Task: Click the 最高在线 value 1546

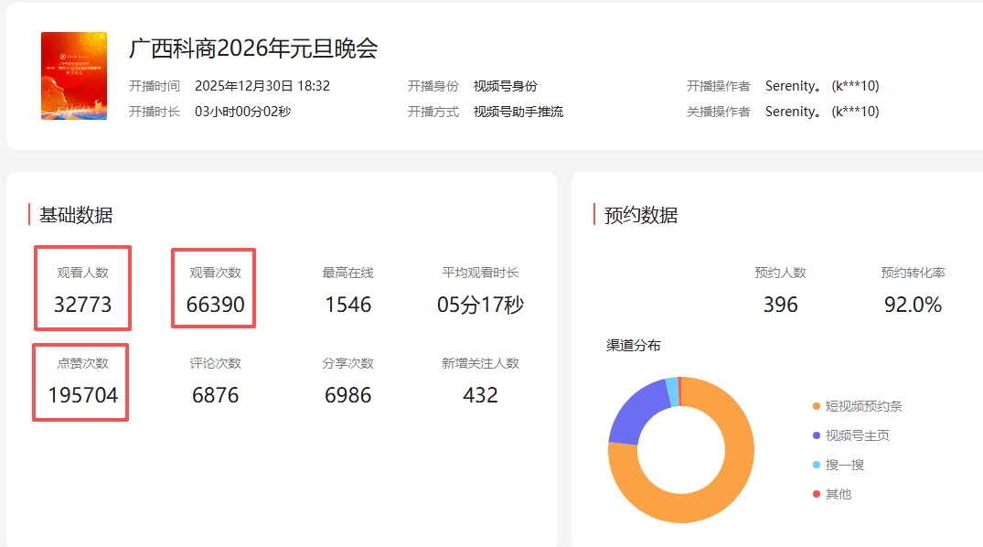Action: pyautogui.click(x=347, y=305)
